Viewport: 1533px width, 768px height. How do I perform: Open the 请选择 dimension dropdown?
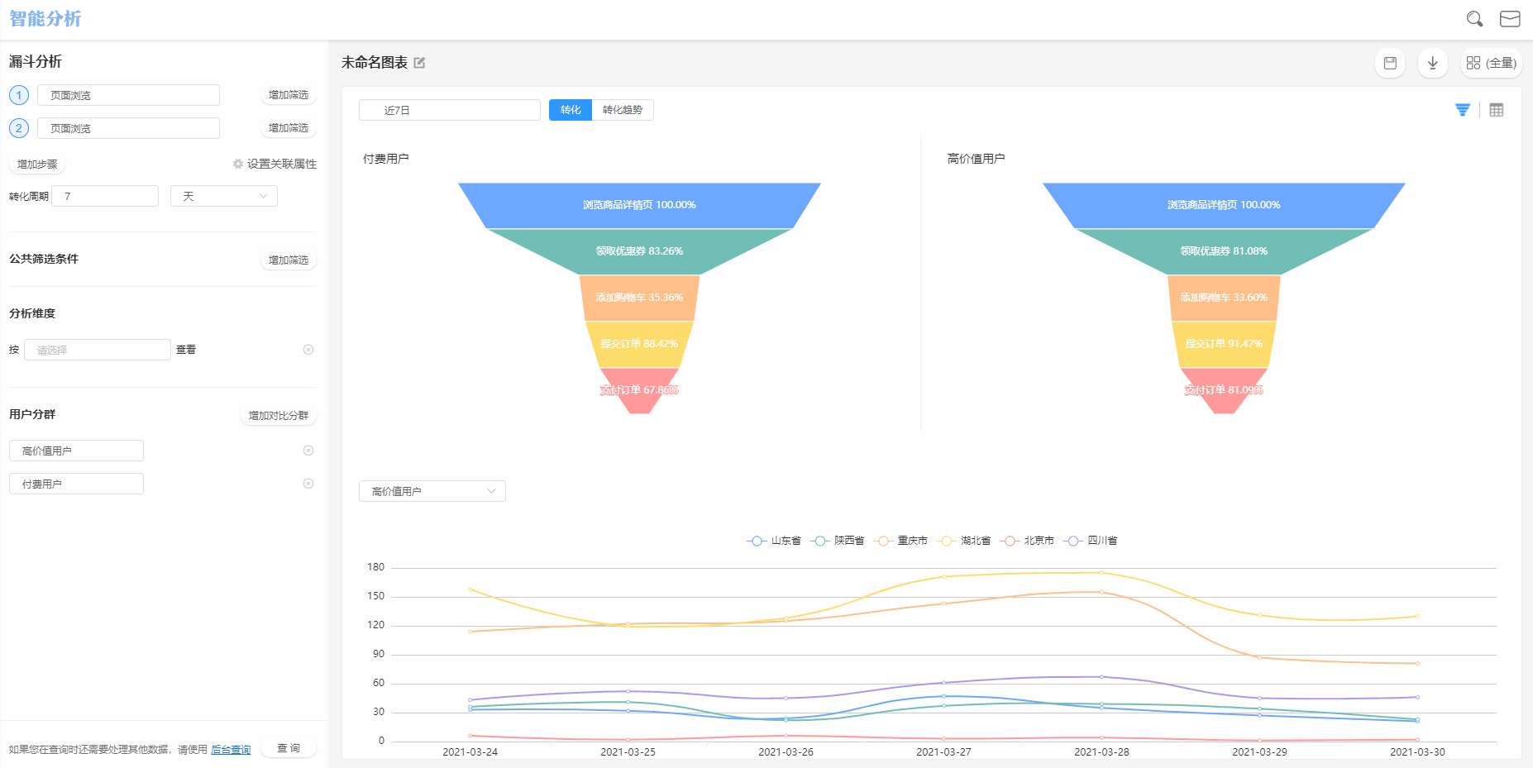pos(98,350)
